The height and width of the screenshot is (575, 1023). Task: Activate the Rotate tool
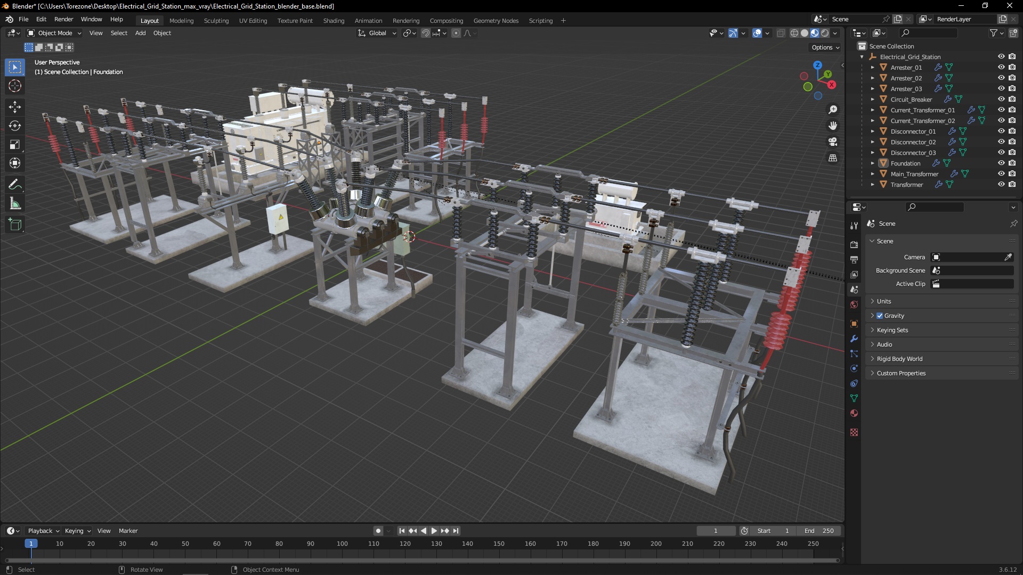15,126
